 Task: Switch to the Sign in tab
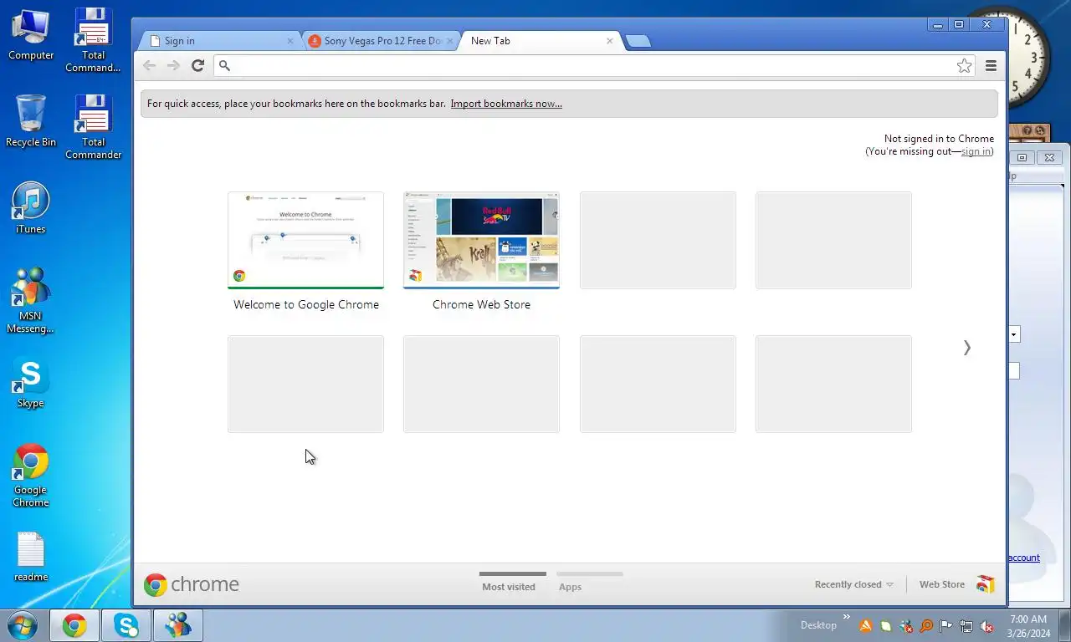pyautogui.click(x=218, y=40)
